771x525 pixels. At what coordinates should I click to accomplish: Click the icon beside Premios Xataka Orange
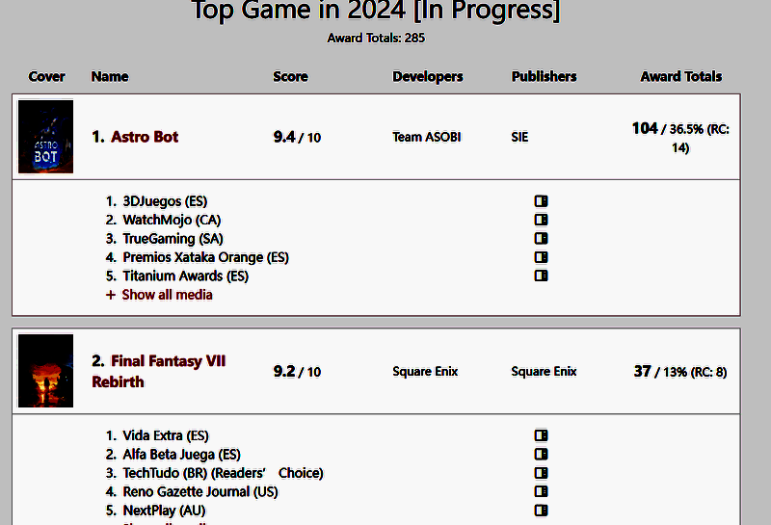[x=541, y=257]
